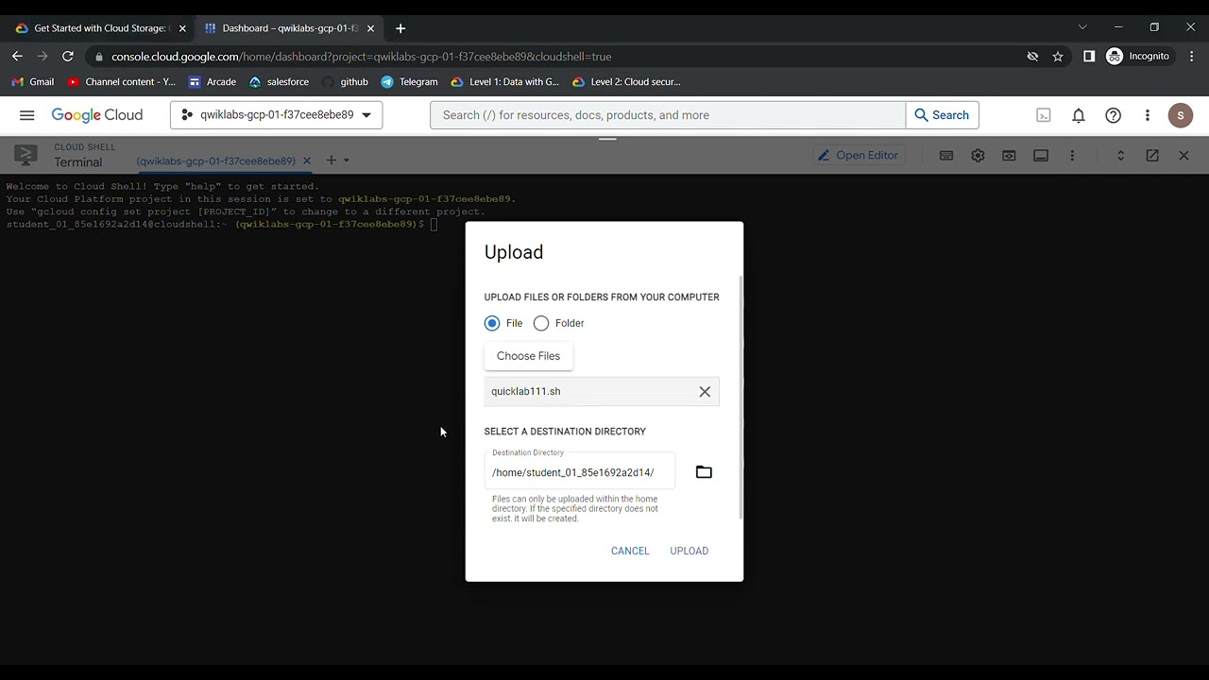Toggle the Cloud Shell on-screen keyboard icon
This screenshot has width=1209, height=680.
(x=946, y=156)
